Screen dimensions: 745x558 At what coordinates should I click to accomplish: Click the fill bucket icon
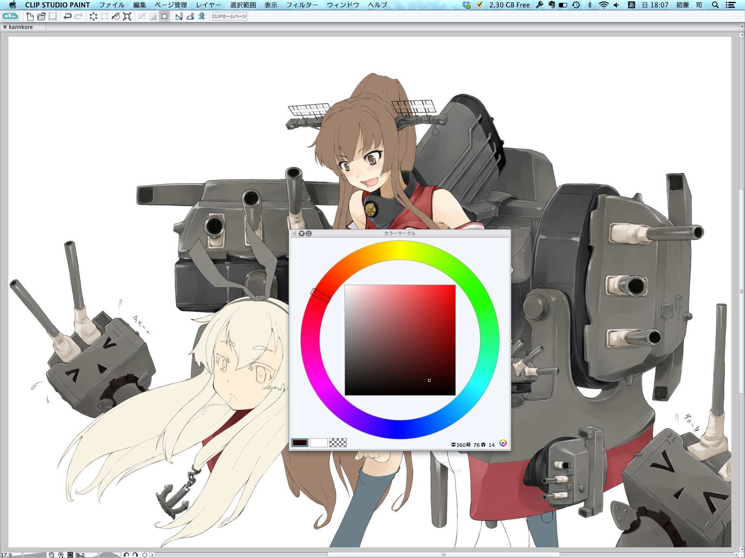[116, 16]
